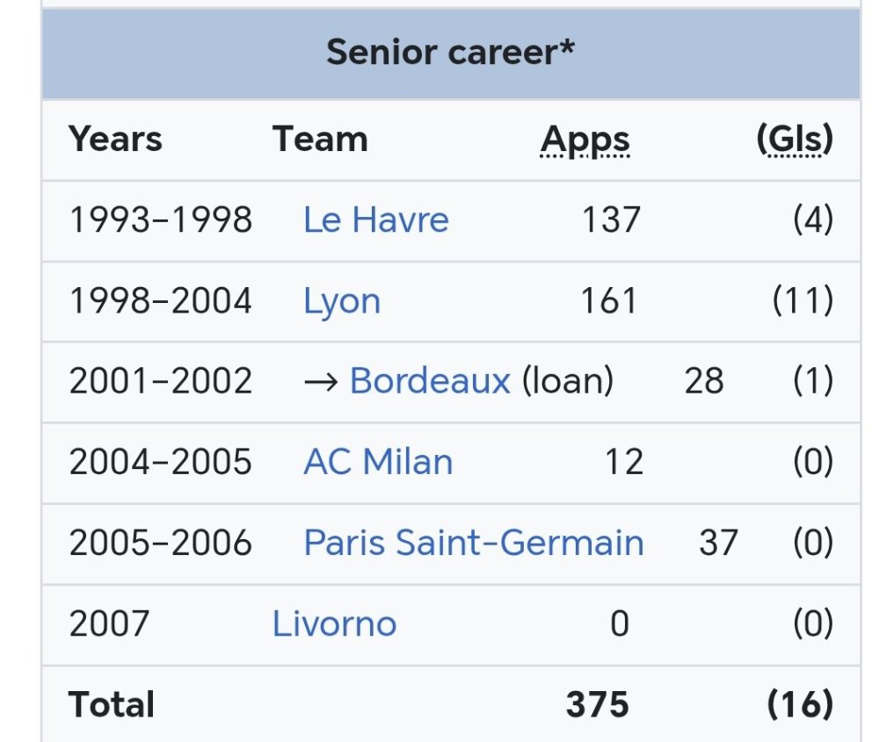Click the (11) goals value
879x742 pixels.
[x=803, y=300]
